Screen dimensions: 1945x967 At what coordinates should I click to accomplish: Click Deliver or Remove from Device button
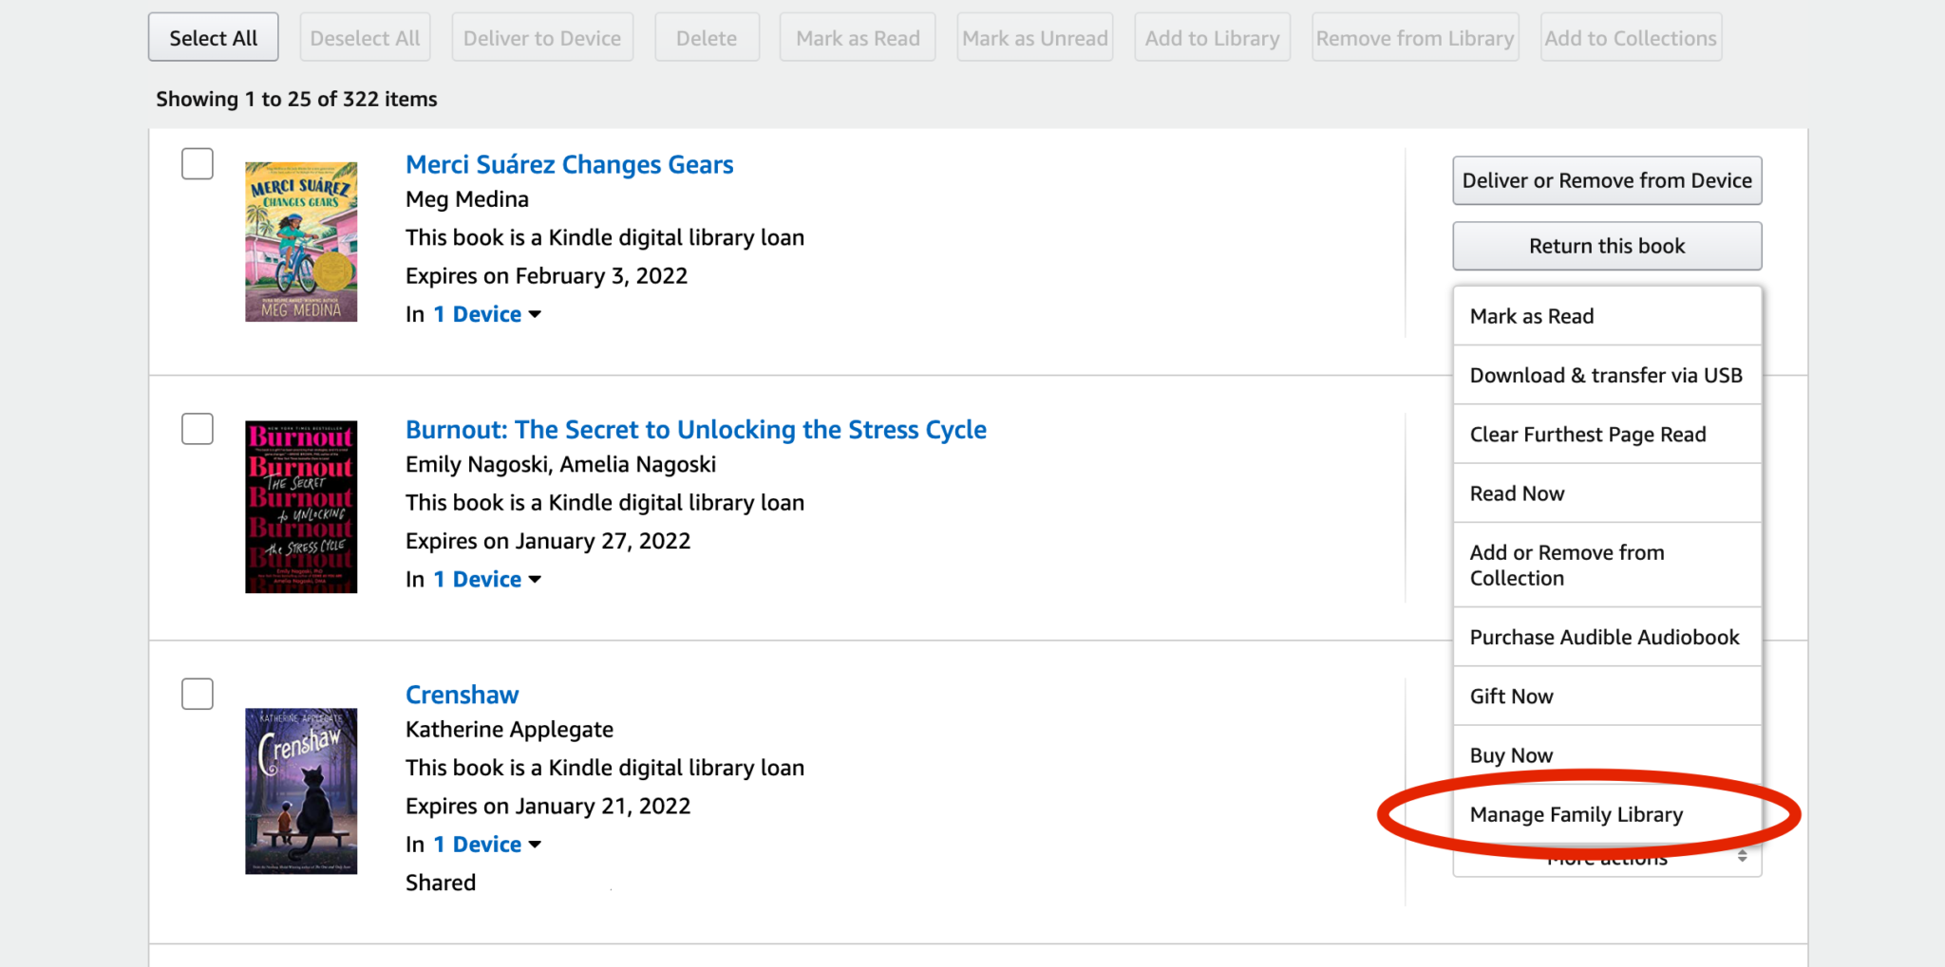[1607, 180]
